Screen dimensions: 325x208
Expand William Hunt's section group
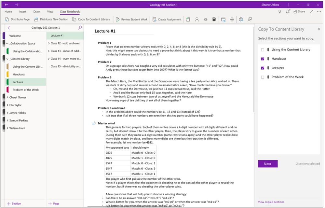[x=7, y=128]
